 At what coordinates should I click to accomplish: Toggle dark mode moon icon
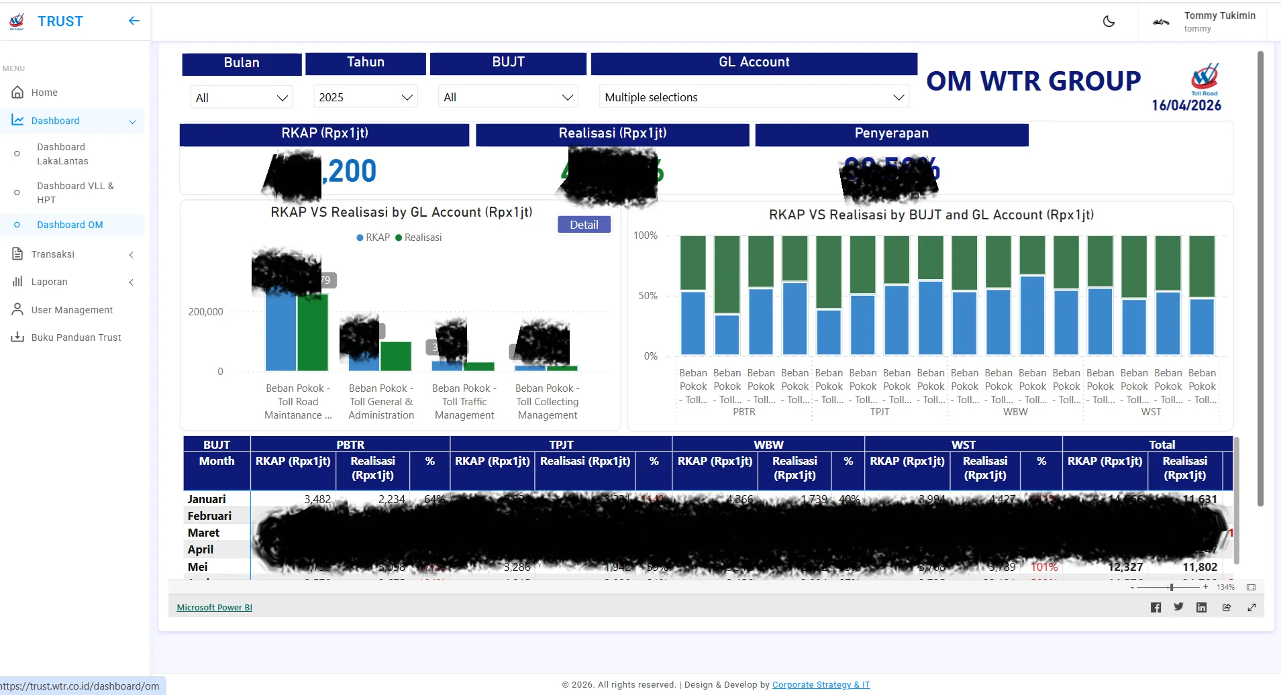point(1109,21)
